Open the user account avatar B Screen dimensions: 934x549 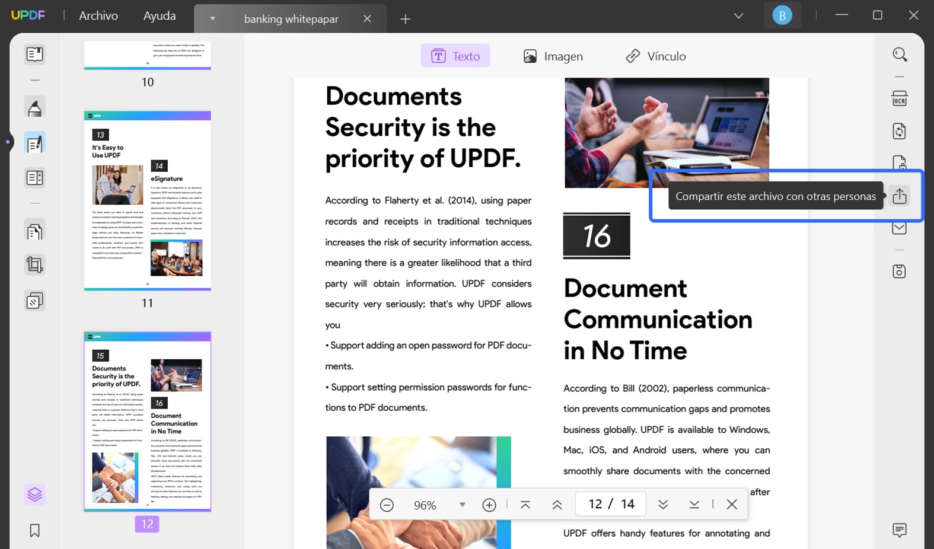[x=782, y=16]
